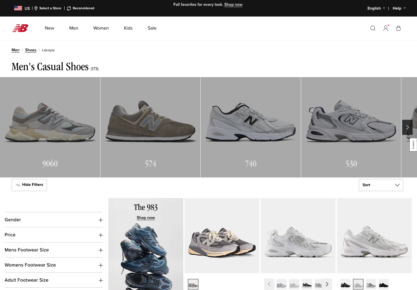
Task: Open the Sort dropdown
Action: (381, 185)
